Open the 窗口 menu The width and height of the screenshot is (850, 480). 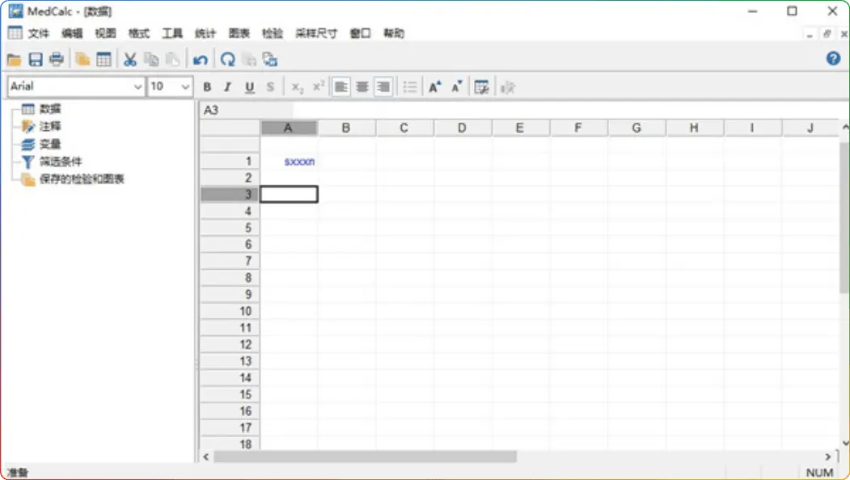tap(360, 34)
